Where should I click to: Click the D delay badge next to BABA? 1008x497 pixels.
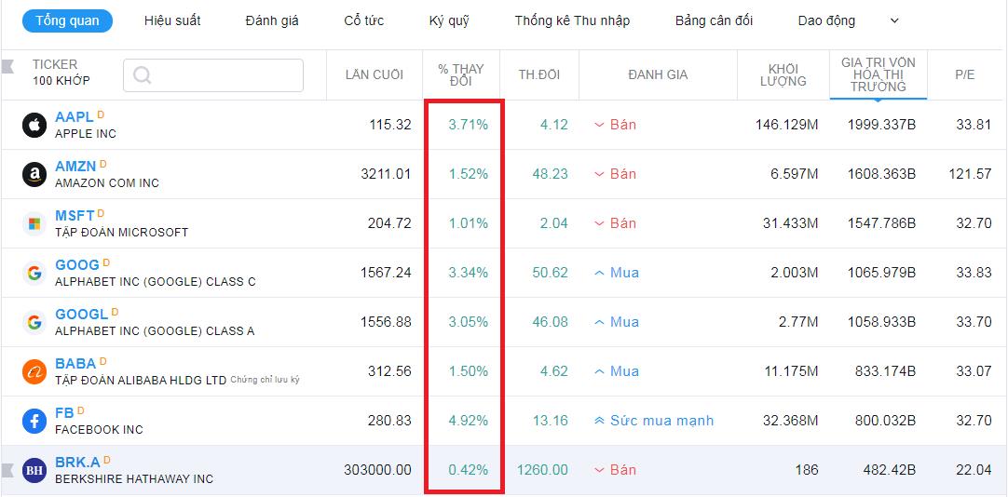(102, 361)
